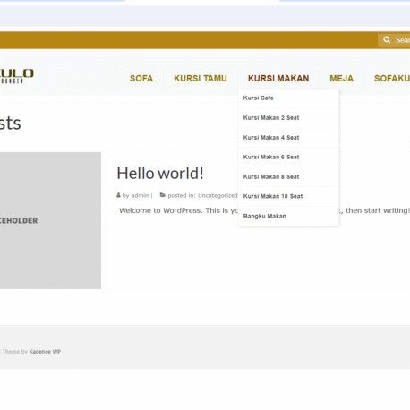Open the Uncategorized category link
Screen dimensions: 410x410
218,195
